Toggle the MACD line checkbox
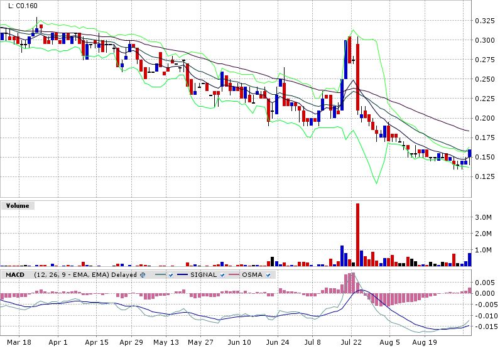The image size is (500, 351). 170,275
